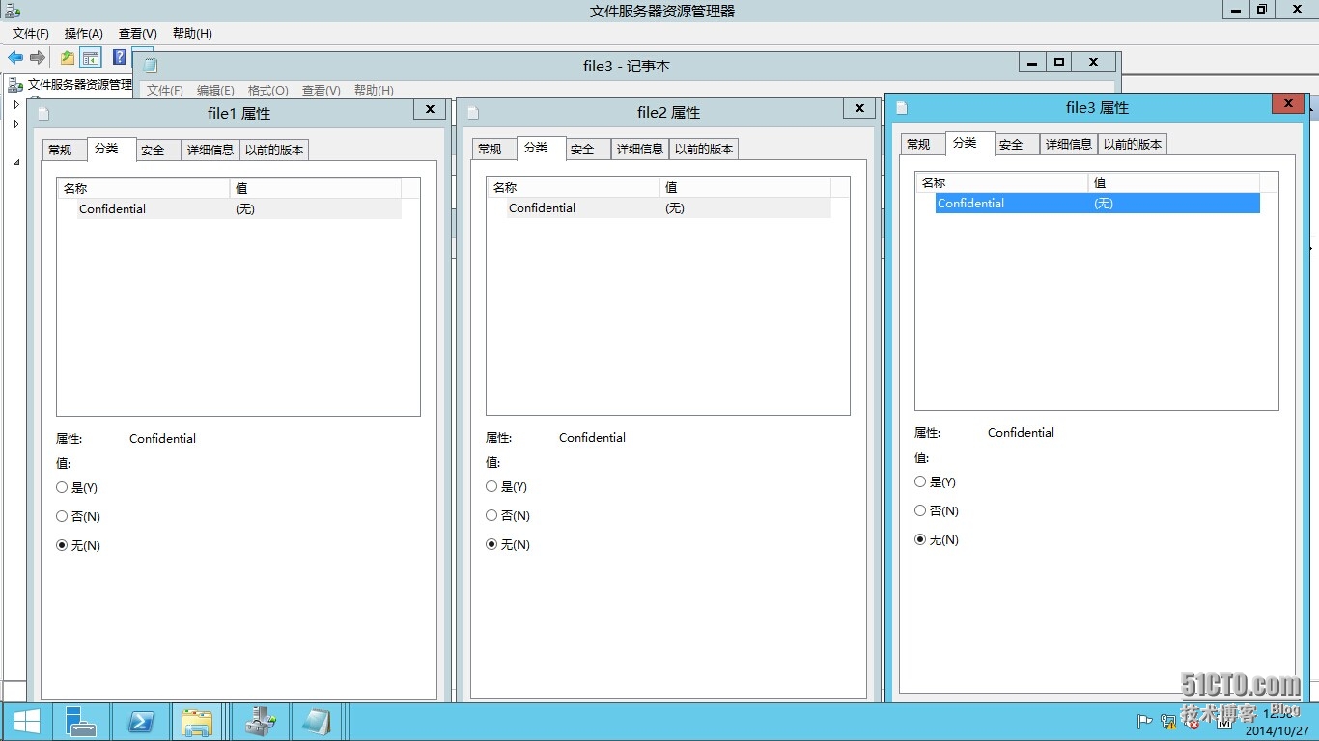Close the file3 properties dialog
Image resolution: width=1319 pixels, height=741 pixels.
click(x=1288, y=103)
